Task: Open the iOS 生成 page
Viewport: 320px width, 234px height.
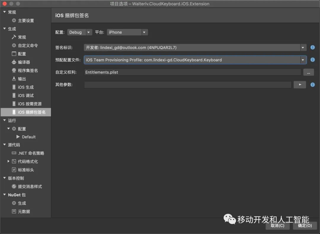Action: (x=26, y=87)
